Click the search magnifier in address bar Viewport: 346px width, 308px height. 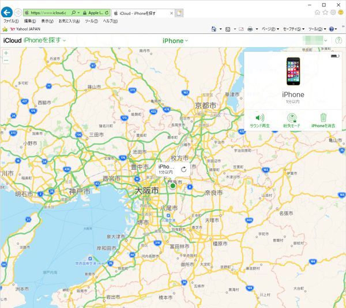74,13
